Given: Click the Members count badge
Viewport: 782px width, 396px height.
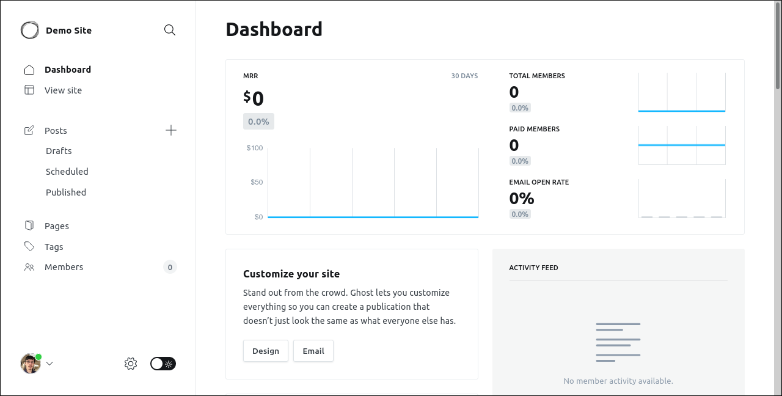Looking at the screenshot, I should (170, 267).
